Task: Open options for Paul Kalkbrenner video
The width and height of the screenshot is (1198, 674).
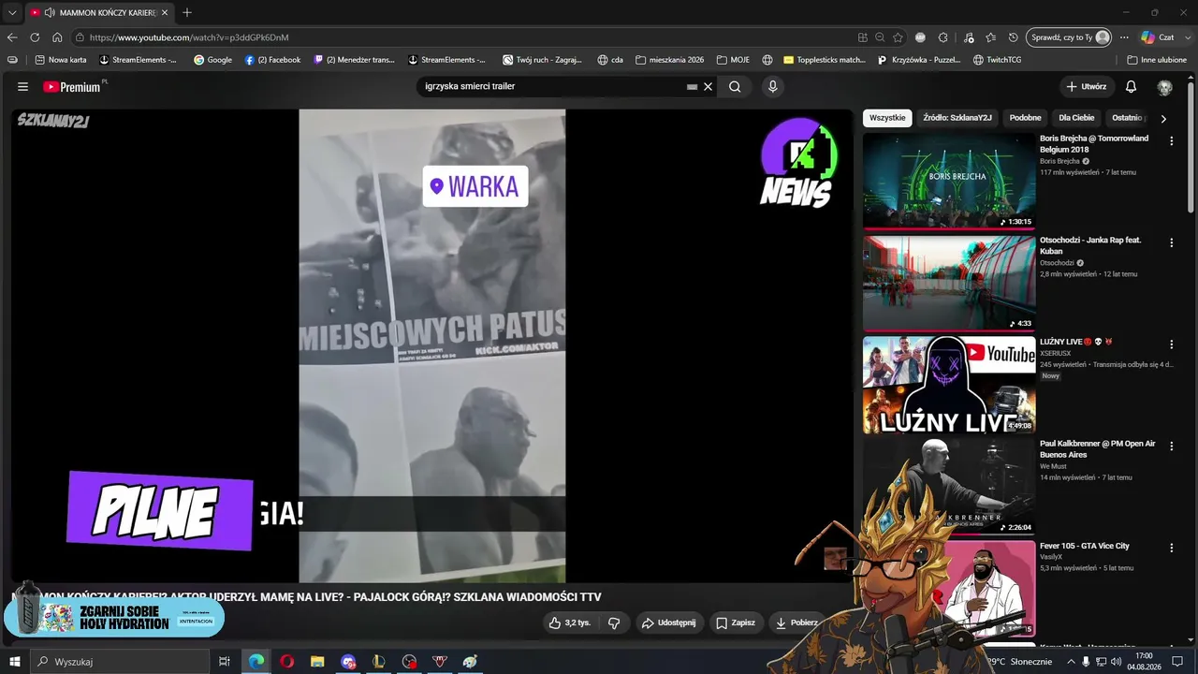Action: click(x=1171, y=447)
